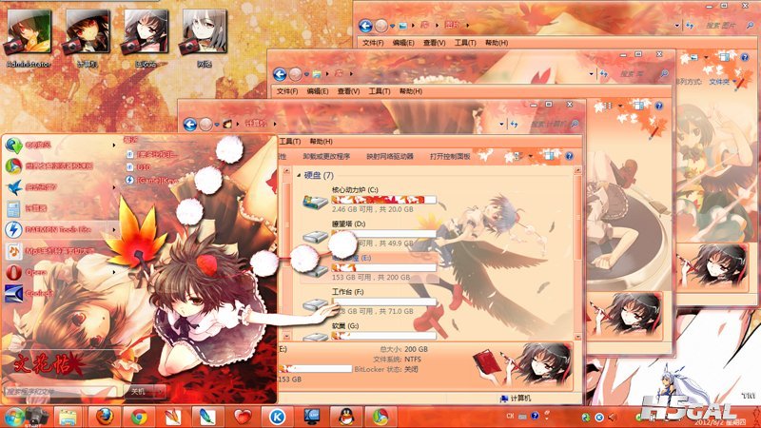This screenshot has width=761, height=428.
Task: Open the QQ penguin taskbar icon
Action: [x=346, y=417]
